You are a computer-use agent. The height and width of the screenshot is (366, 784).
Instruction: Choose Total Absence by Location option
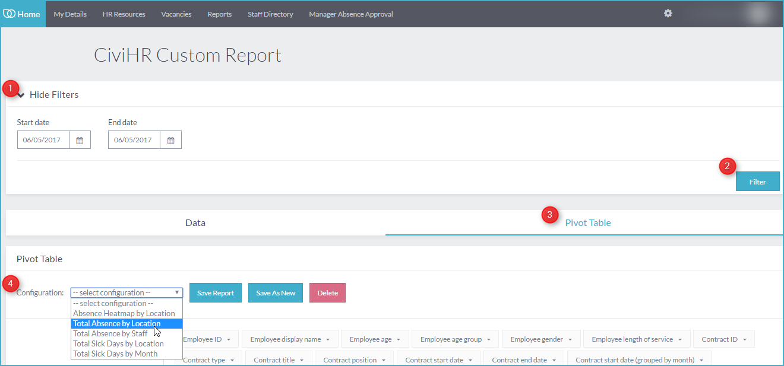coord(127,323)
